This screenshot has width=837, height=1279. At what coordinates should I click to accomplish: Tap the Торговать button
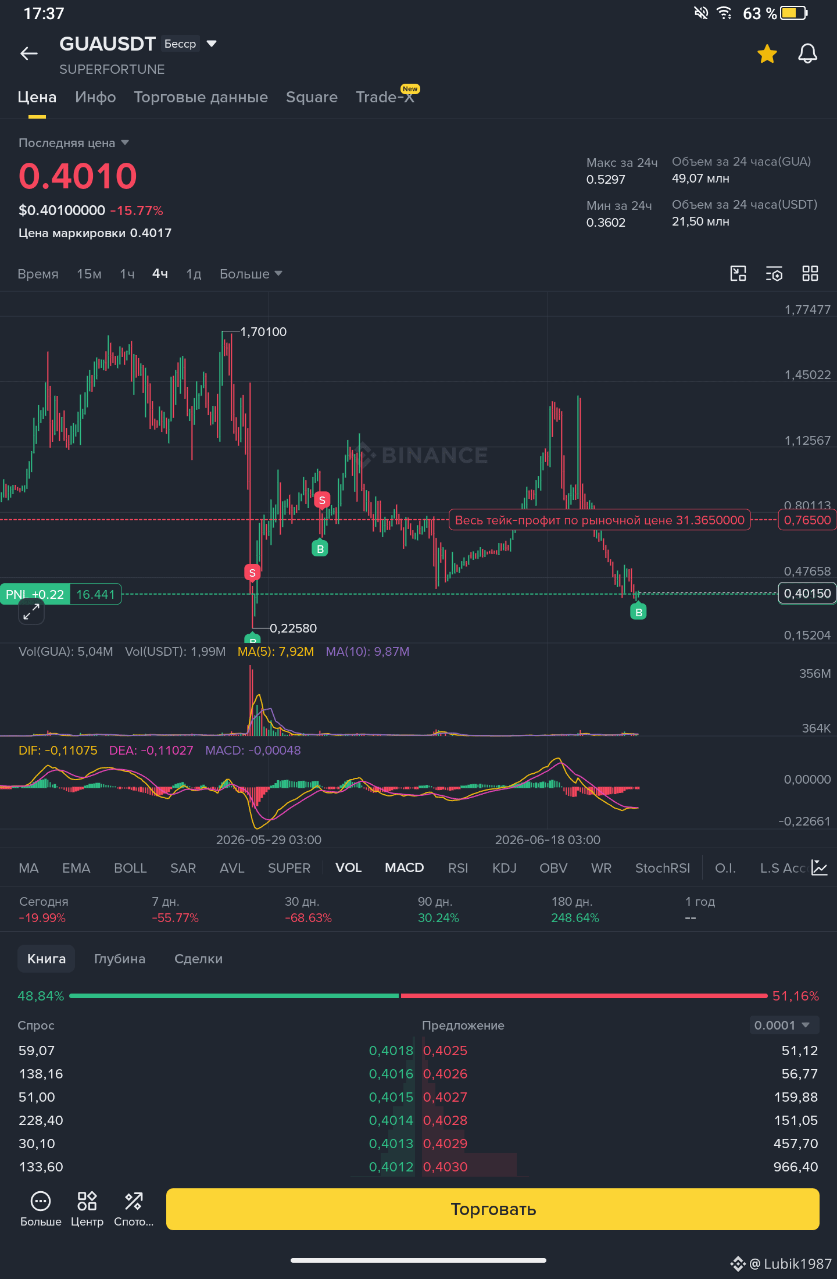click(493, 1209)
